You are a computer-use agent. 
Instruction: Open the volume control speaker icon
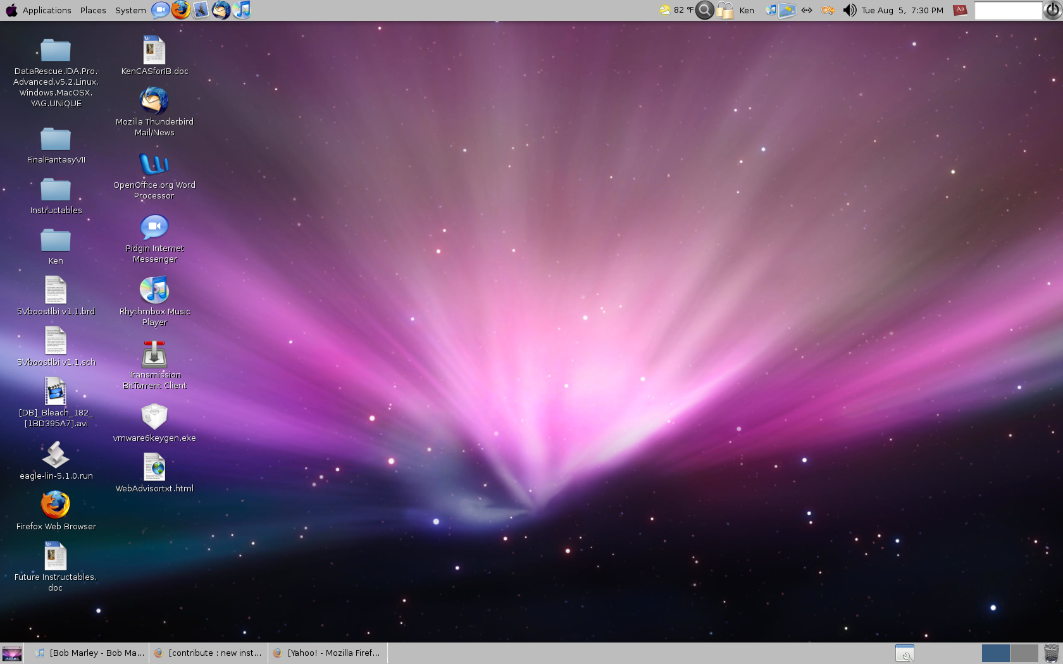849,10
